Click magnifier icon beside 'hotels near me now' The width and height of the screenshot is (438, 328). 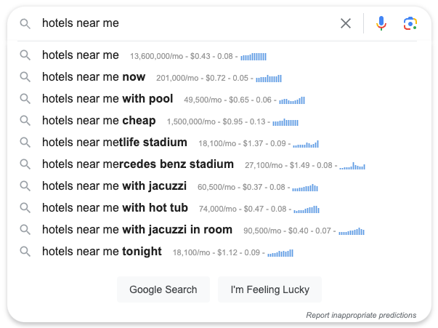(25, 76)
